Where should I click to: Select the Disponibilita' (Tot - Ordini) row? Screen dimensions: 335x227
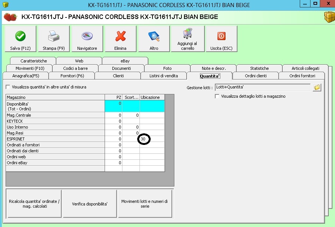85,106
